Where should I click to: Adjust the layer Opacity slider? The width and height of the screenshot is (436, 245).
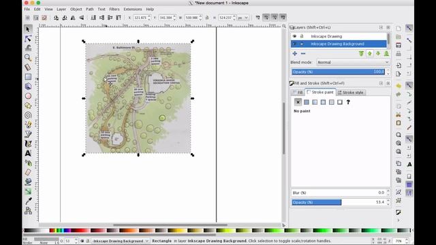click(339, 72)
